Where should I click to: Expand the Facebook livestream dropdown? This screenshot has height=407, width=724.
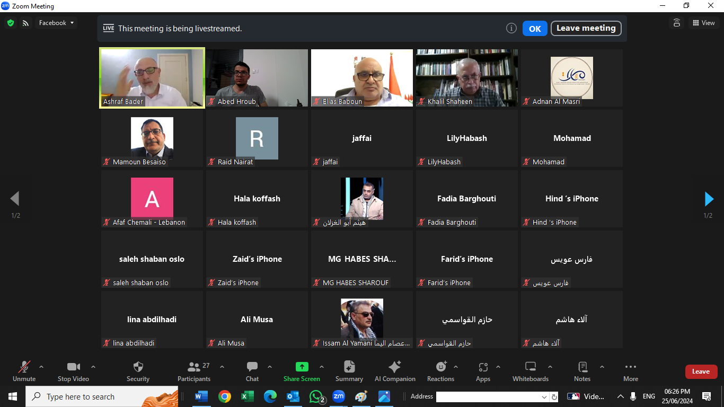pos(57,23)
